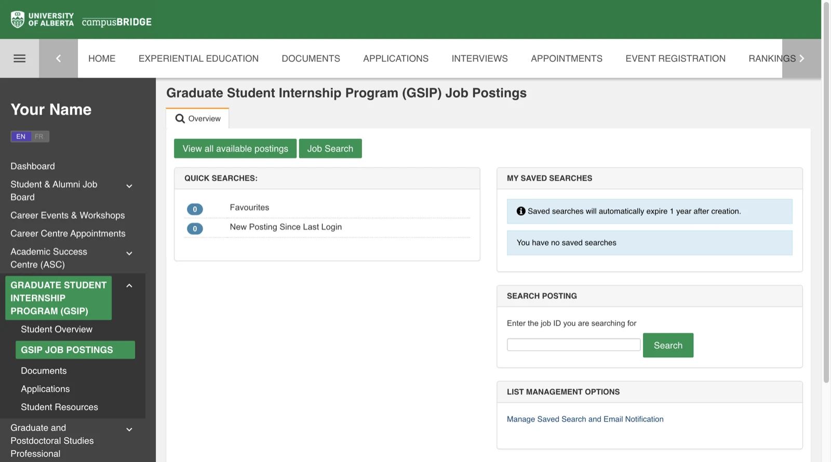The height and width of the screenshot is (462, 831).
Task: Expand Academic Success Centre submenu
Action: pyautogui.click(x=129, y=254)
